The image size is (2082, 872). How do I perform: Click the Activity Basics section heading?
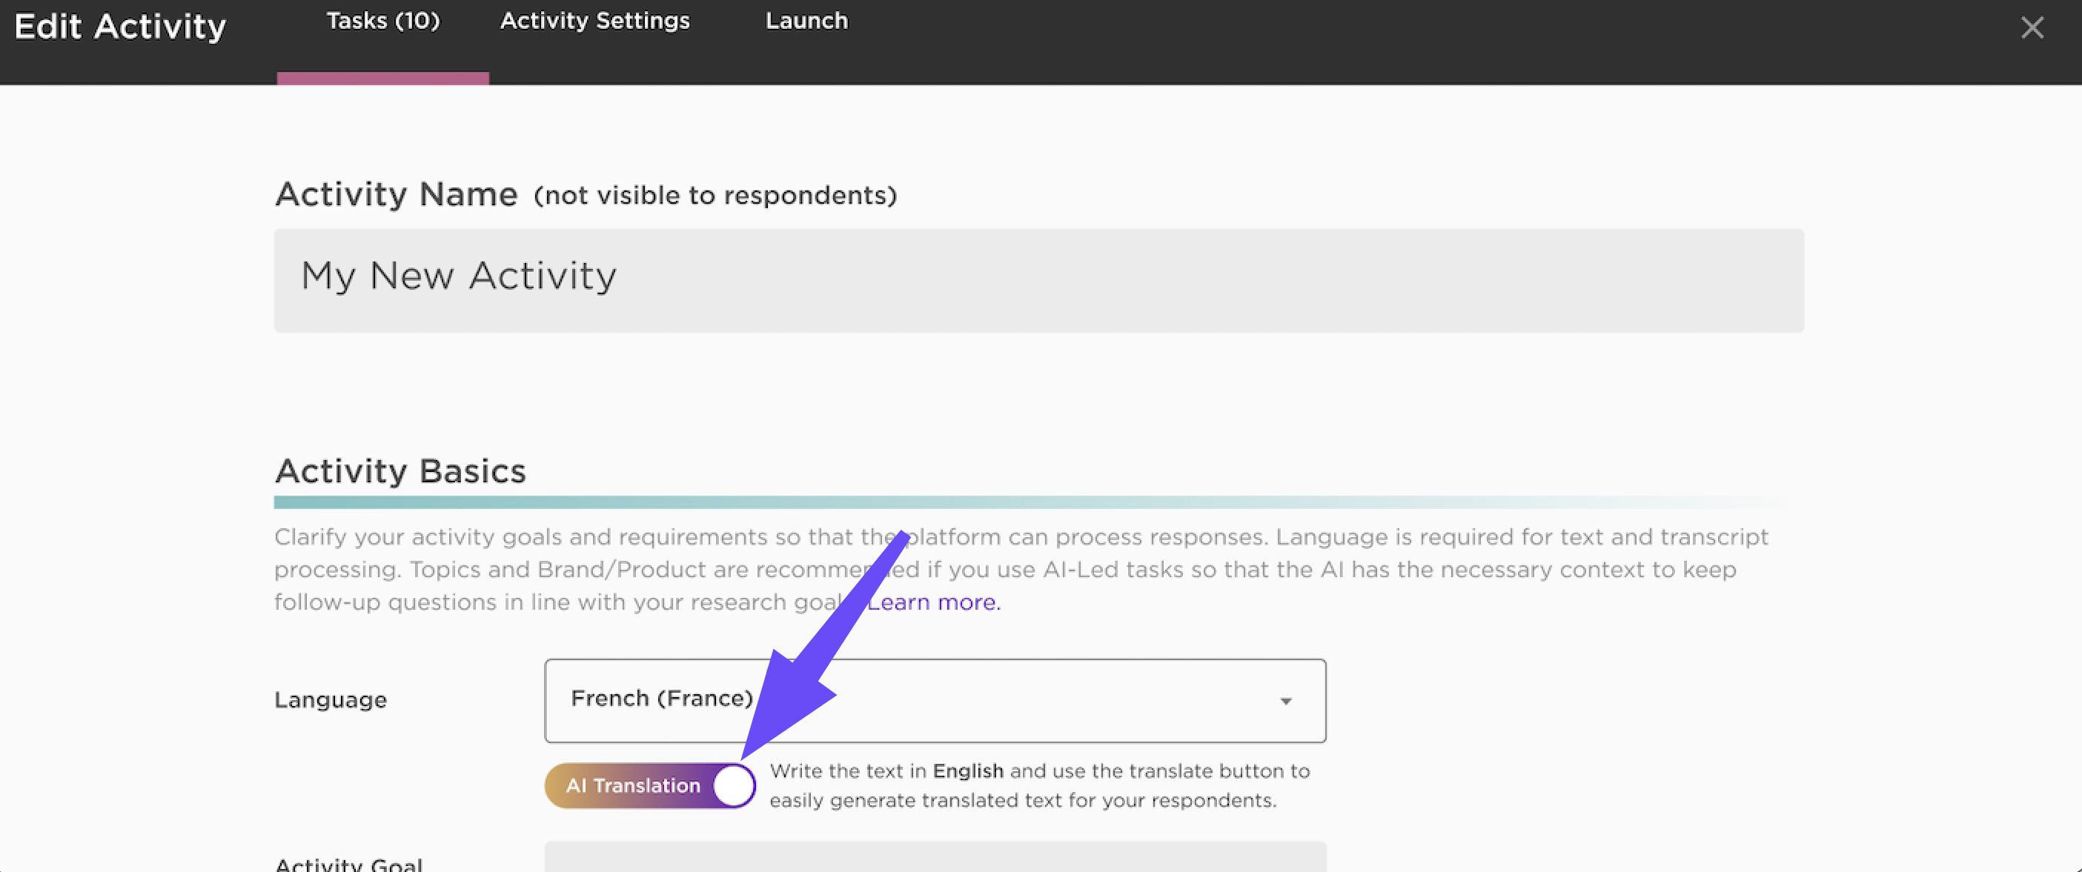(400, 470)
